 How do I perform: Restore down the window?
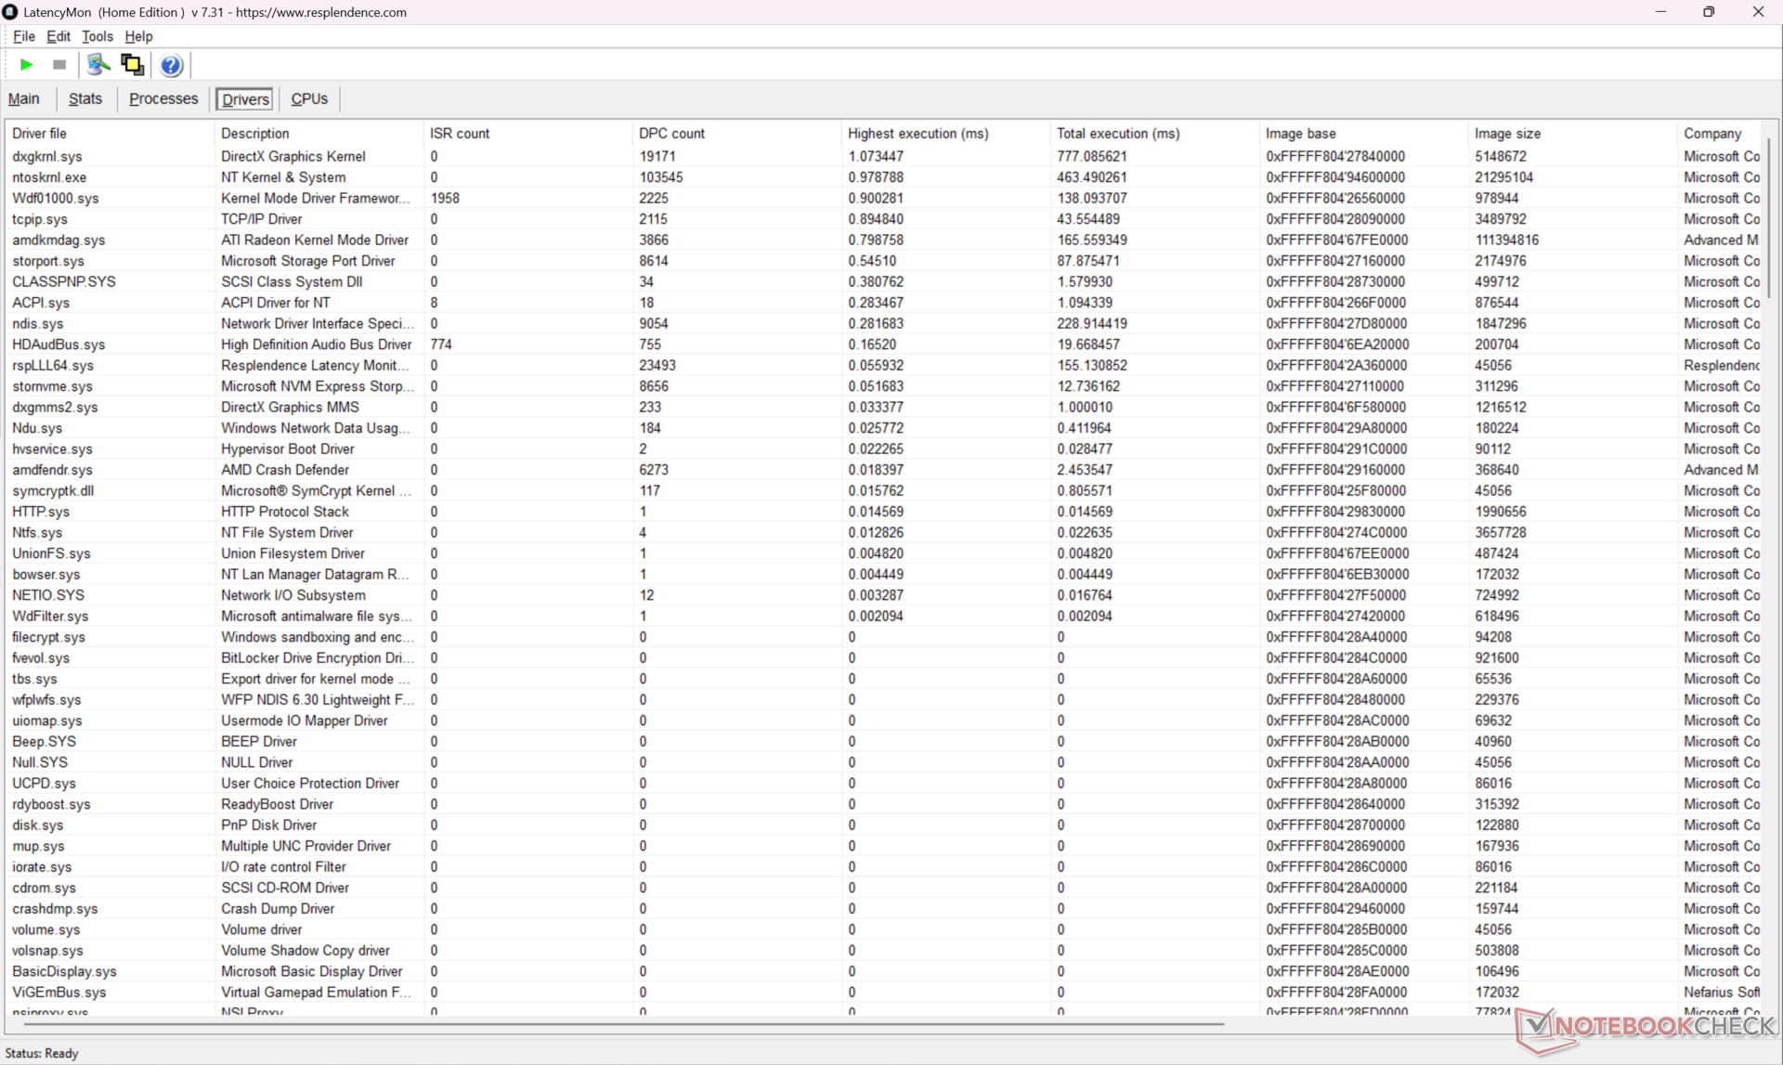pos(1709,12)
